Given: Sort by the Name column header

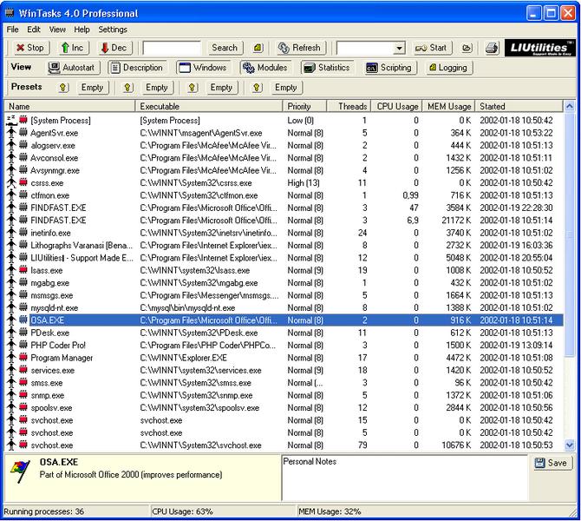Looking at the screenshot, I should (x=70, y=106).
